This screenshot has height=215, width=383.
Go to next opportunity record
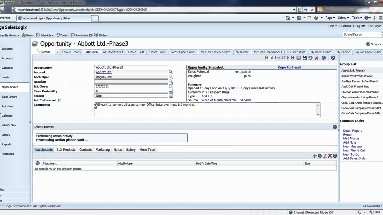coord(288,58)
